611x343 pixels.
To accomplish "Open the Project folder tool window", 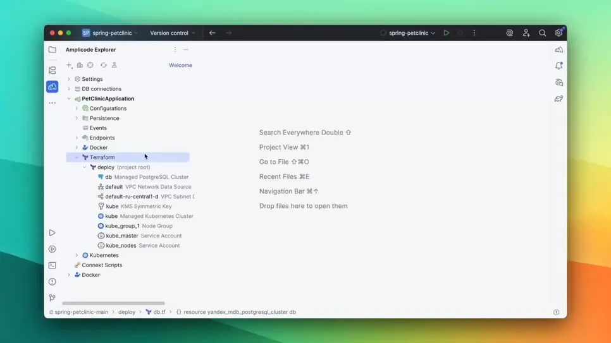I will pos(52,49).
